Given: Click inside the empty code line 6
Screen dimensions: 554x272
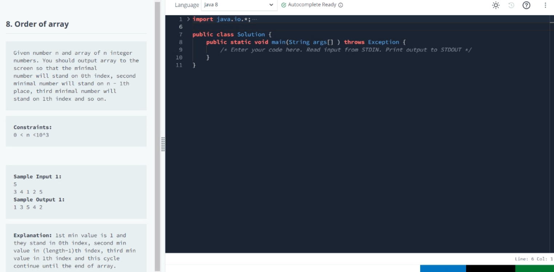Looking at the screenshot, I should pos(371,27).
